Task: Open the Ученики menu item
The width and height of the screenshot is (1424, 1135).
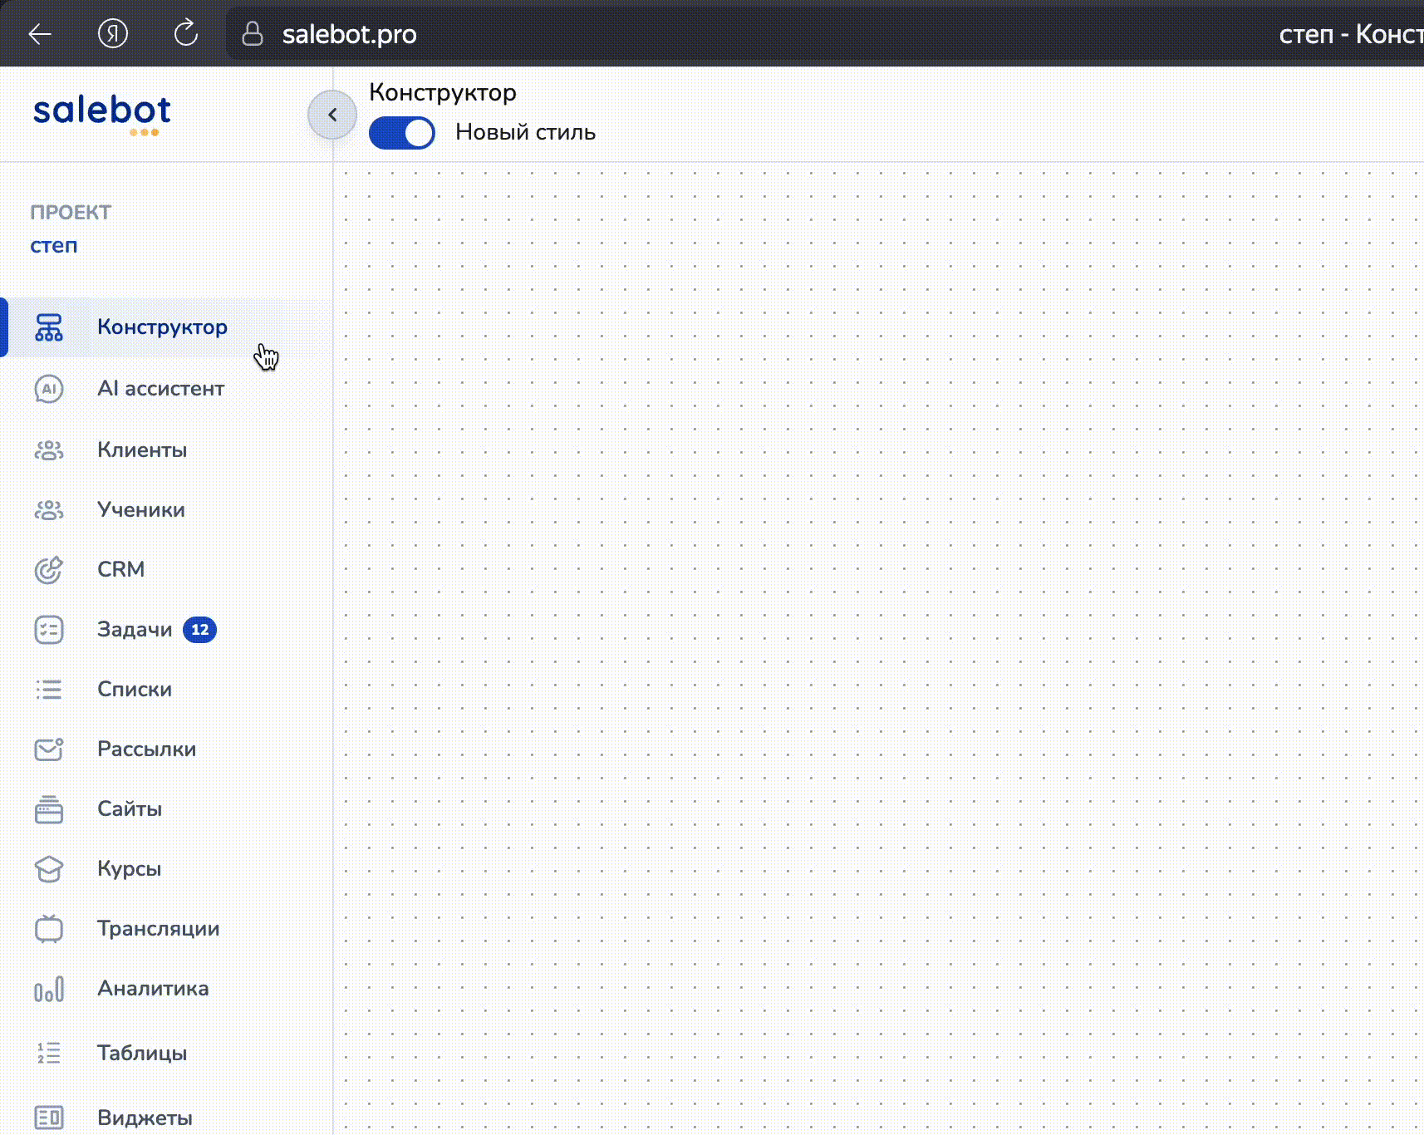Action: coord(140,510)
